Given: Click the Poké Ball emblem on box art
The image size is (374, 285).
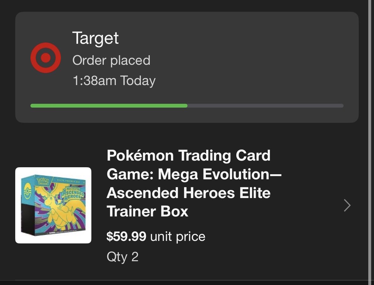Looking at the screenshot, I should click(28, 192).
